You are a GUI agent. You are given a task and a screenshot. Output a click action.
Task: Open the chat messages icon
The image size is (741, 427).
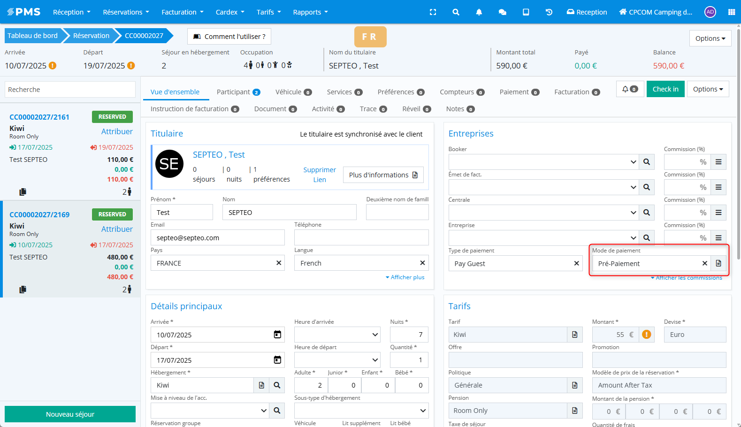click(502, 12)
